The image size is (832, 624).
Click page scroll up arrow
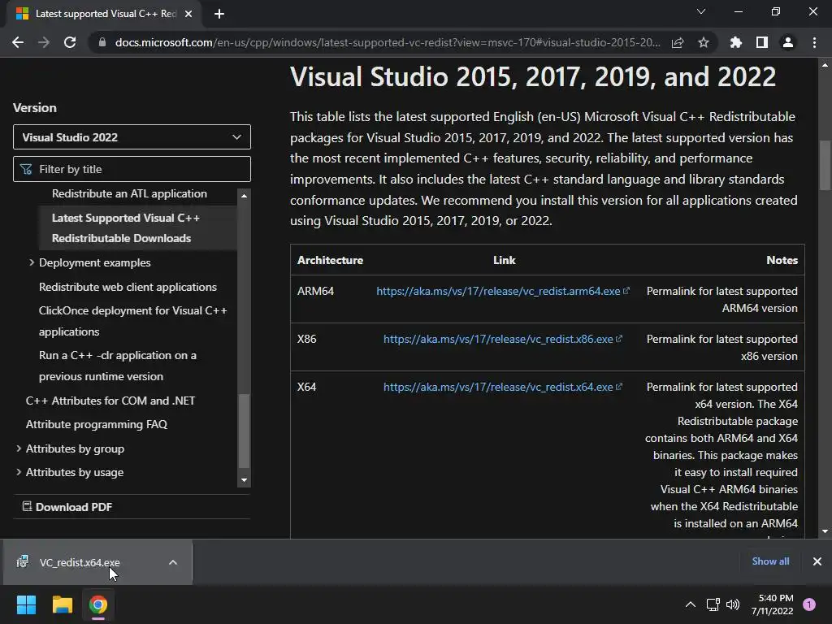point(825,65)
